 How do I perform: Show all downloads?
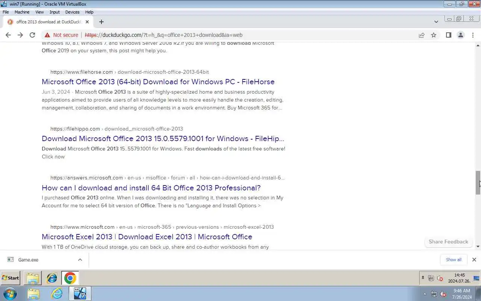pos(454,260)
